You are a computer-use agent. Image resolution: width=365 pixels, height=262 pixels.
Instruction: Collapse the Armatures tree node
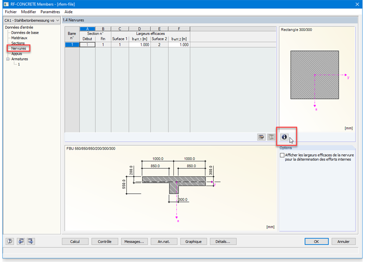pos(8,59)
